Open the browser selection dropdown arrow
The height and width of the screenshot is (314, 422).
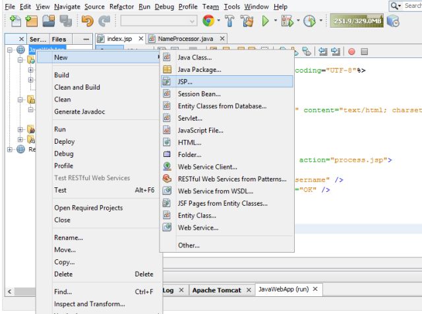[x=218, y=20]
